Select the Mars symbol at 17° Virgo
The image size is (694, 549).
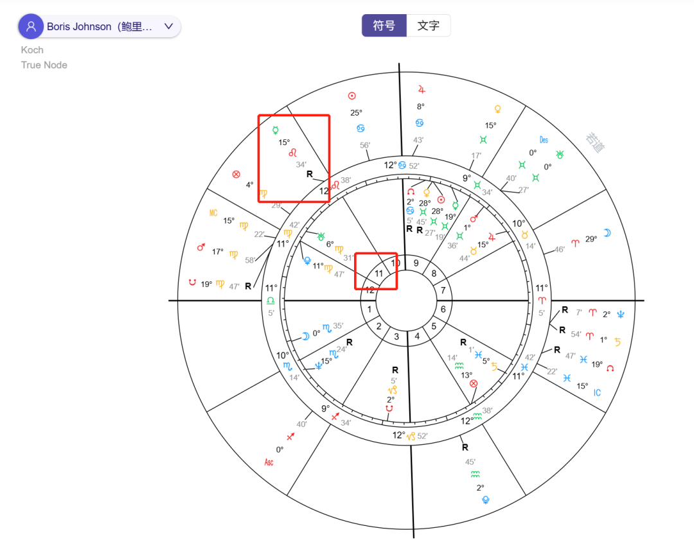tap(200, 247)
